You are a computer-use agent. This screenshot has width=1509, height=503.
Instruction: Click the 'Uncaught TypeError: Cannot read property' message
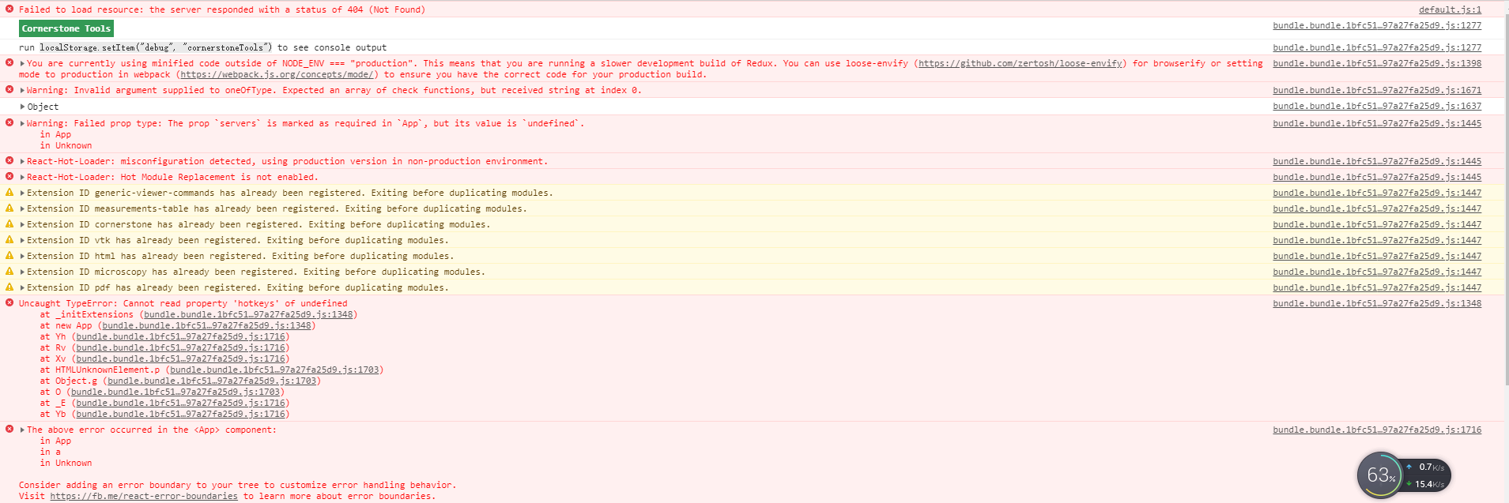(183, 303)
